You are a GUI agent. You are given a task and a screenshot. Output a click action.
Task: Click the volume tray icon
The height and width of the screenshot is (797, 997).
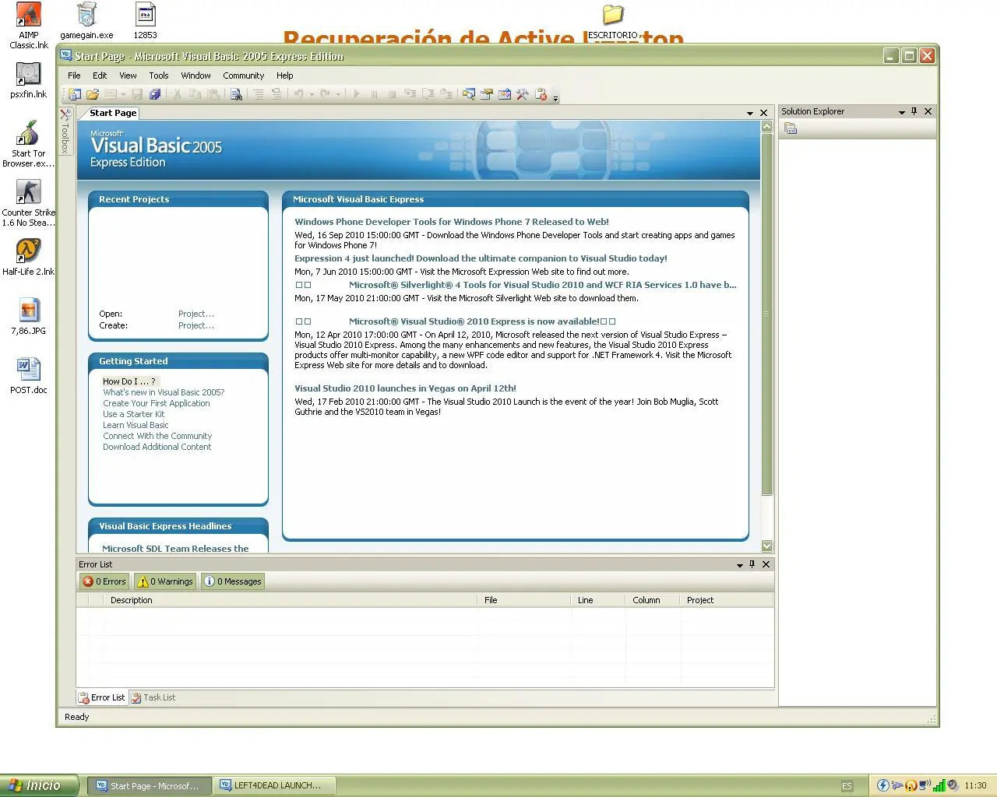coord(952,785)
